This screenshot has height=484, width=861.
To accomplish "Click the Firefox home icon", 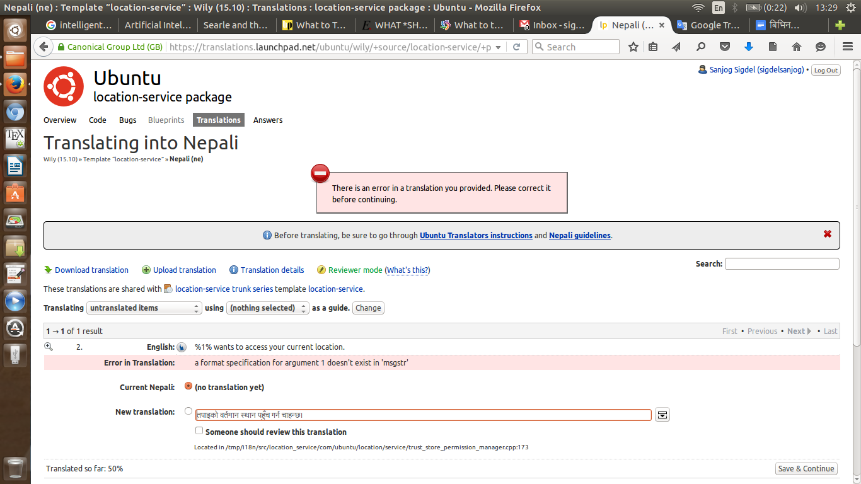I will point(797,47).
